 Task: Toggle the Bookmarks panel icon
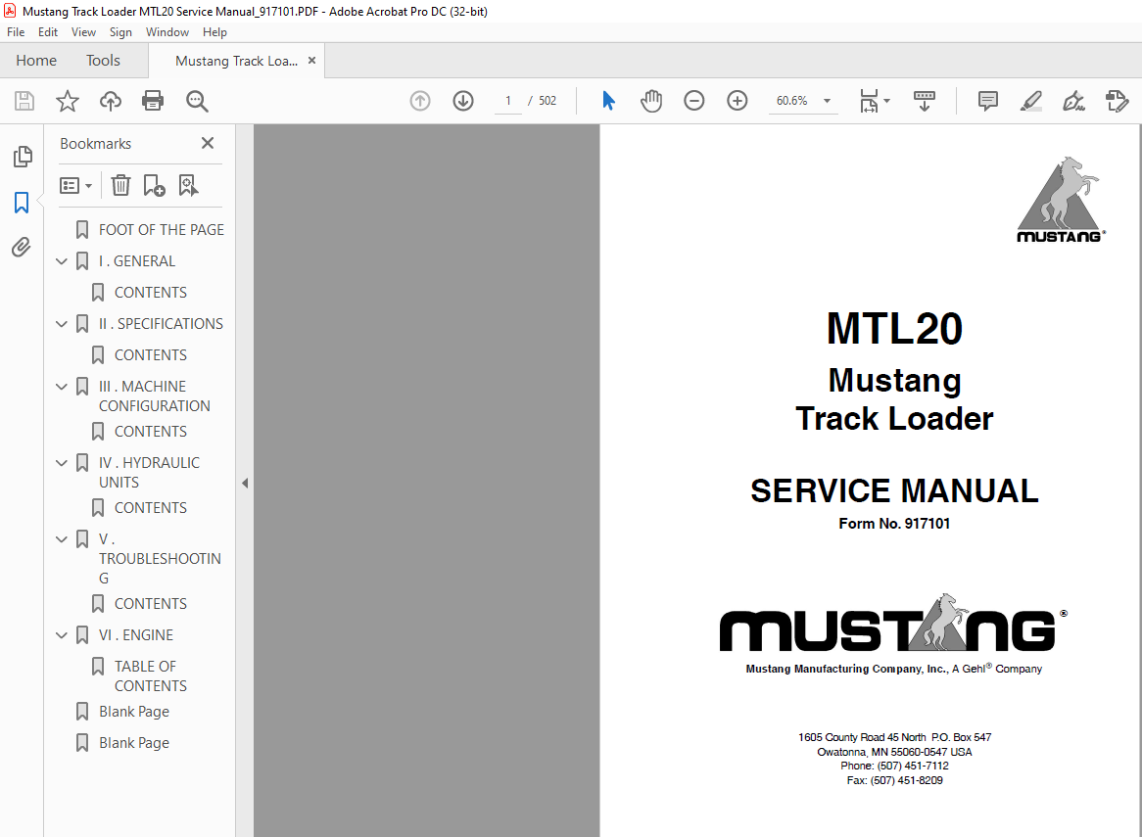point(22,203)
